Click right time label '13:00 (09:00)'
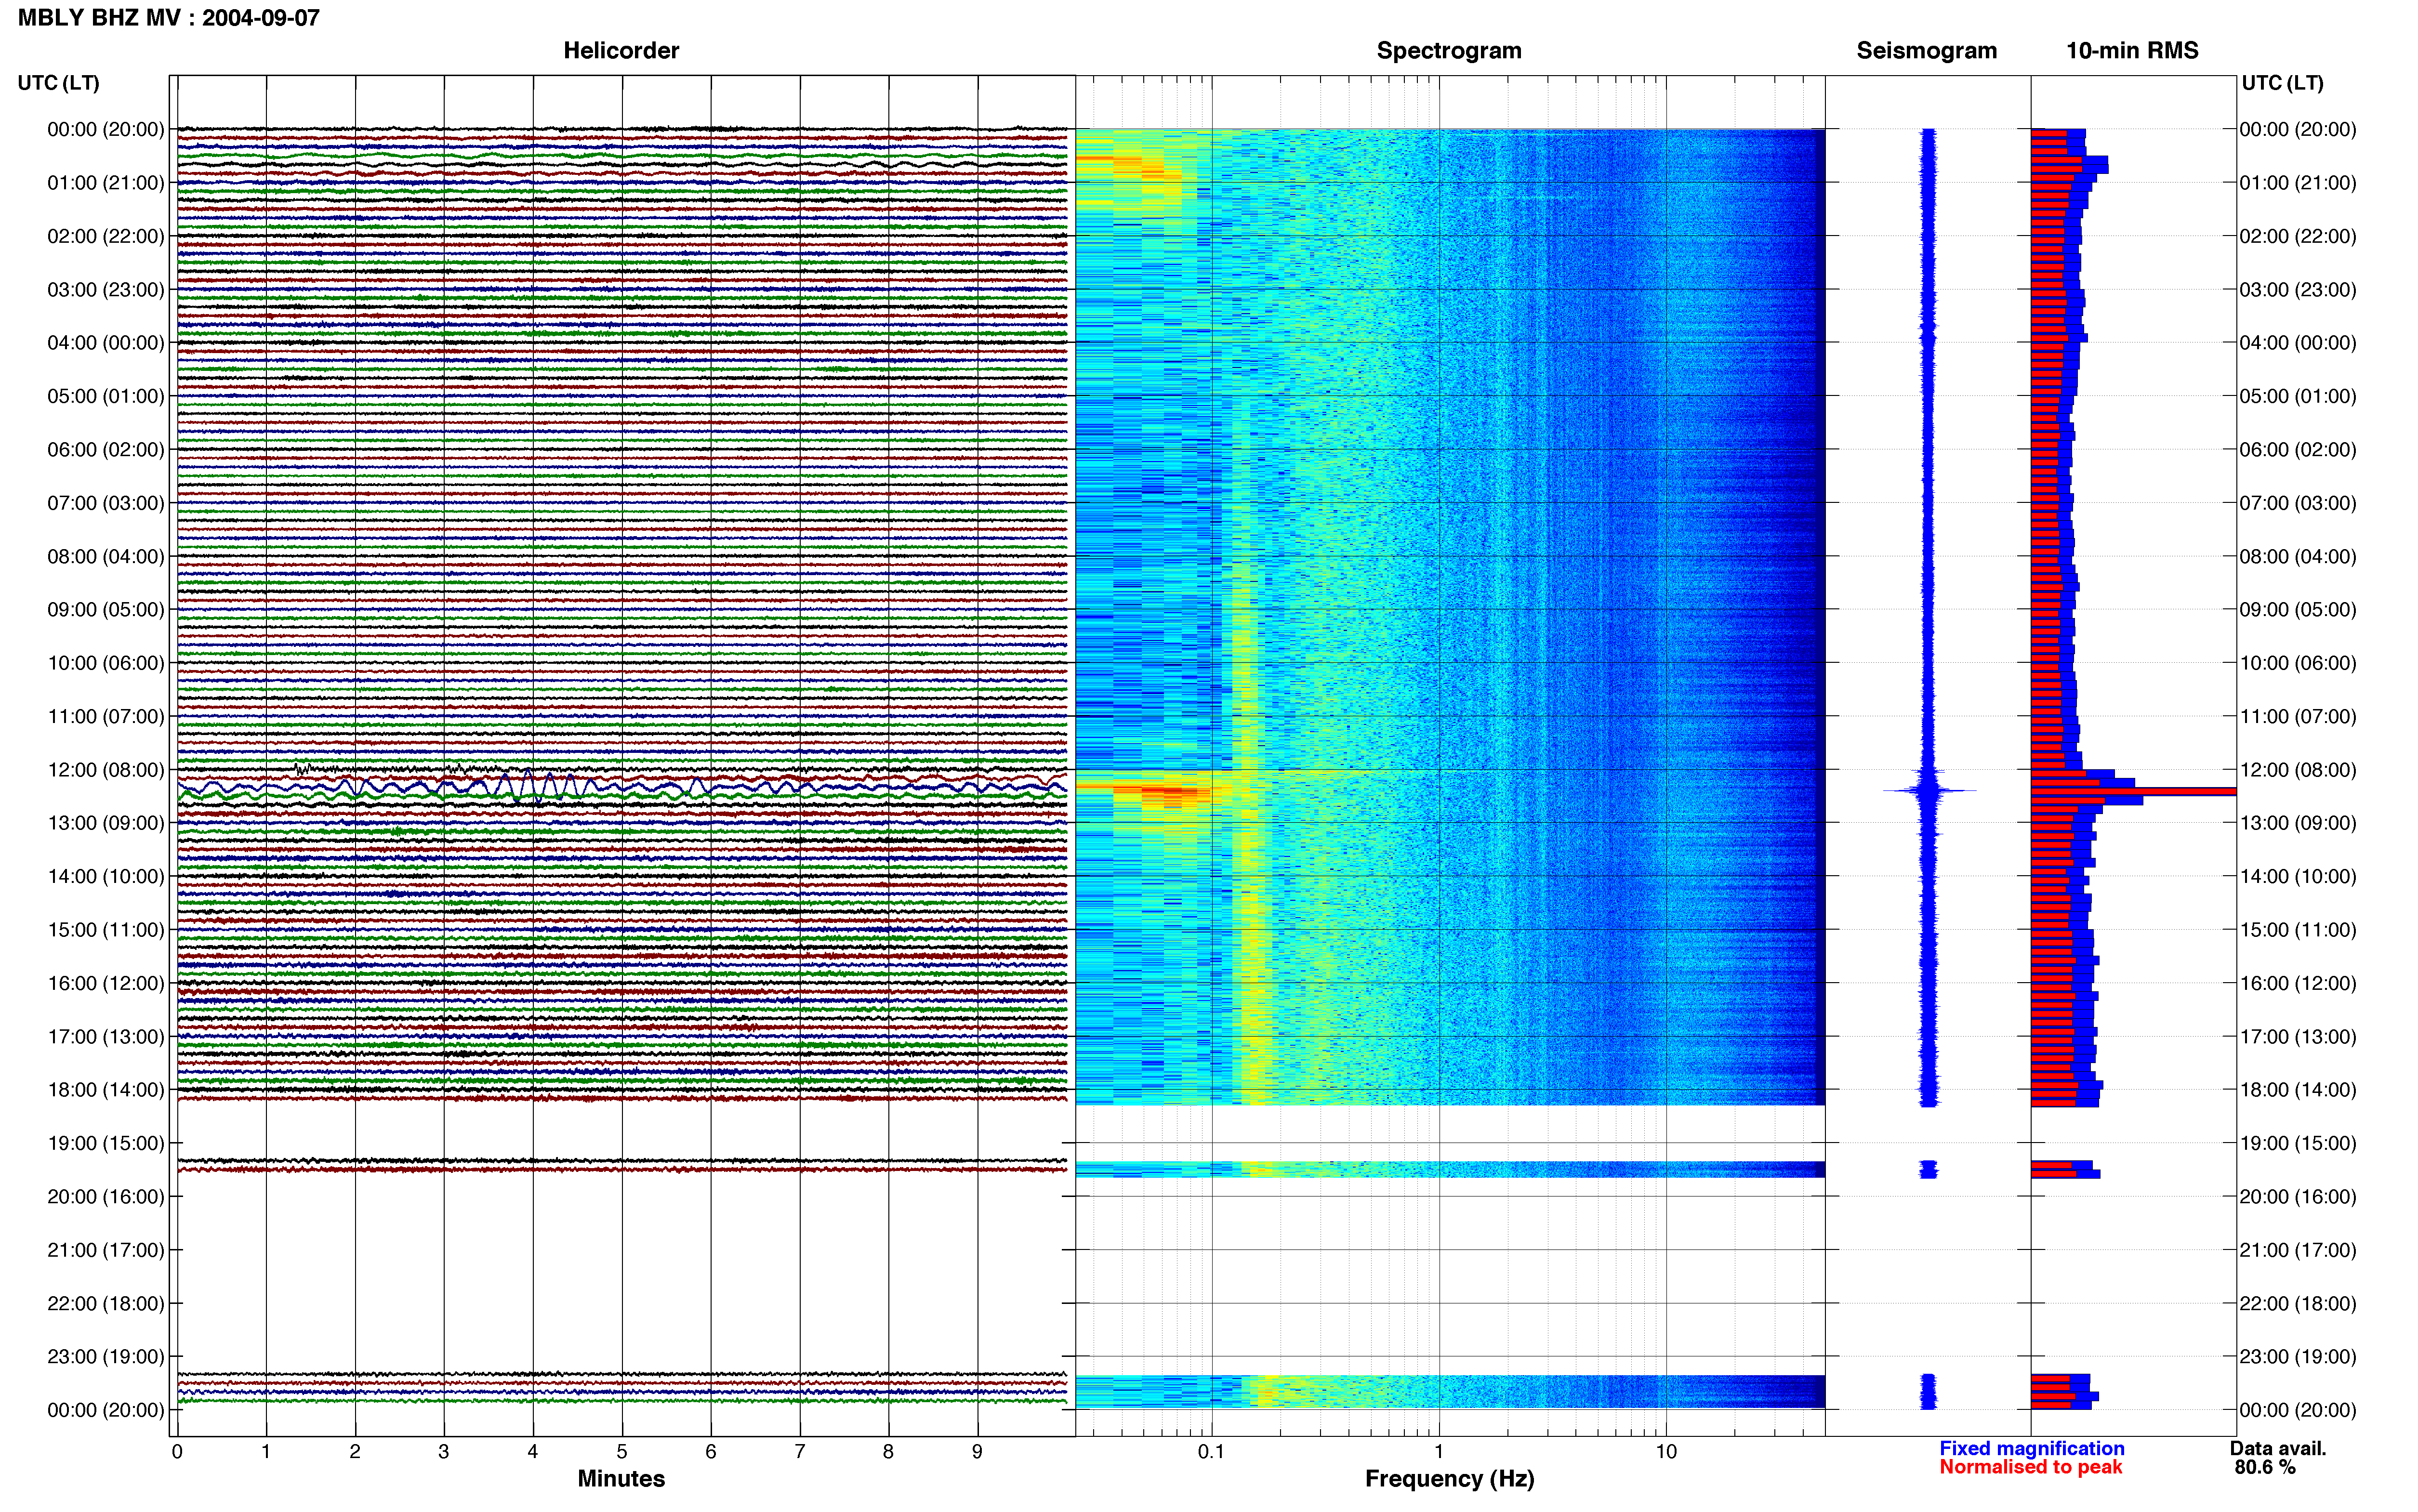 [2297, 823]
